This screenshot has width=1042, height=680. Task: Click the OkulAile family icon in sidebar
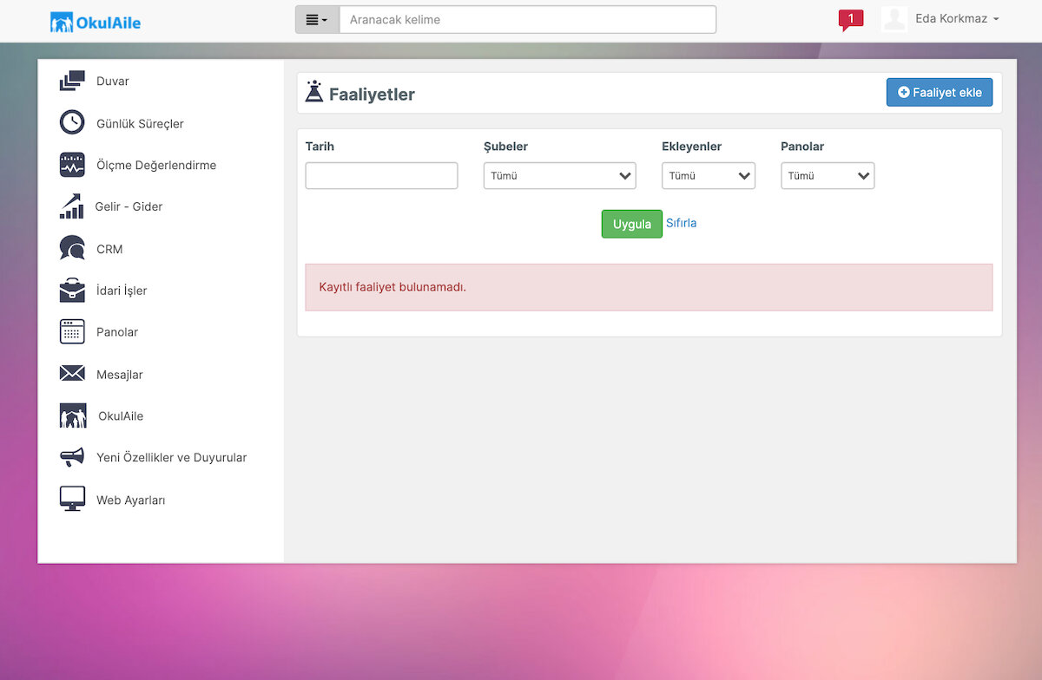click(x=73, y=415)
